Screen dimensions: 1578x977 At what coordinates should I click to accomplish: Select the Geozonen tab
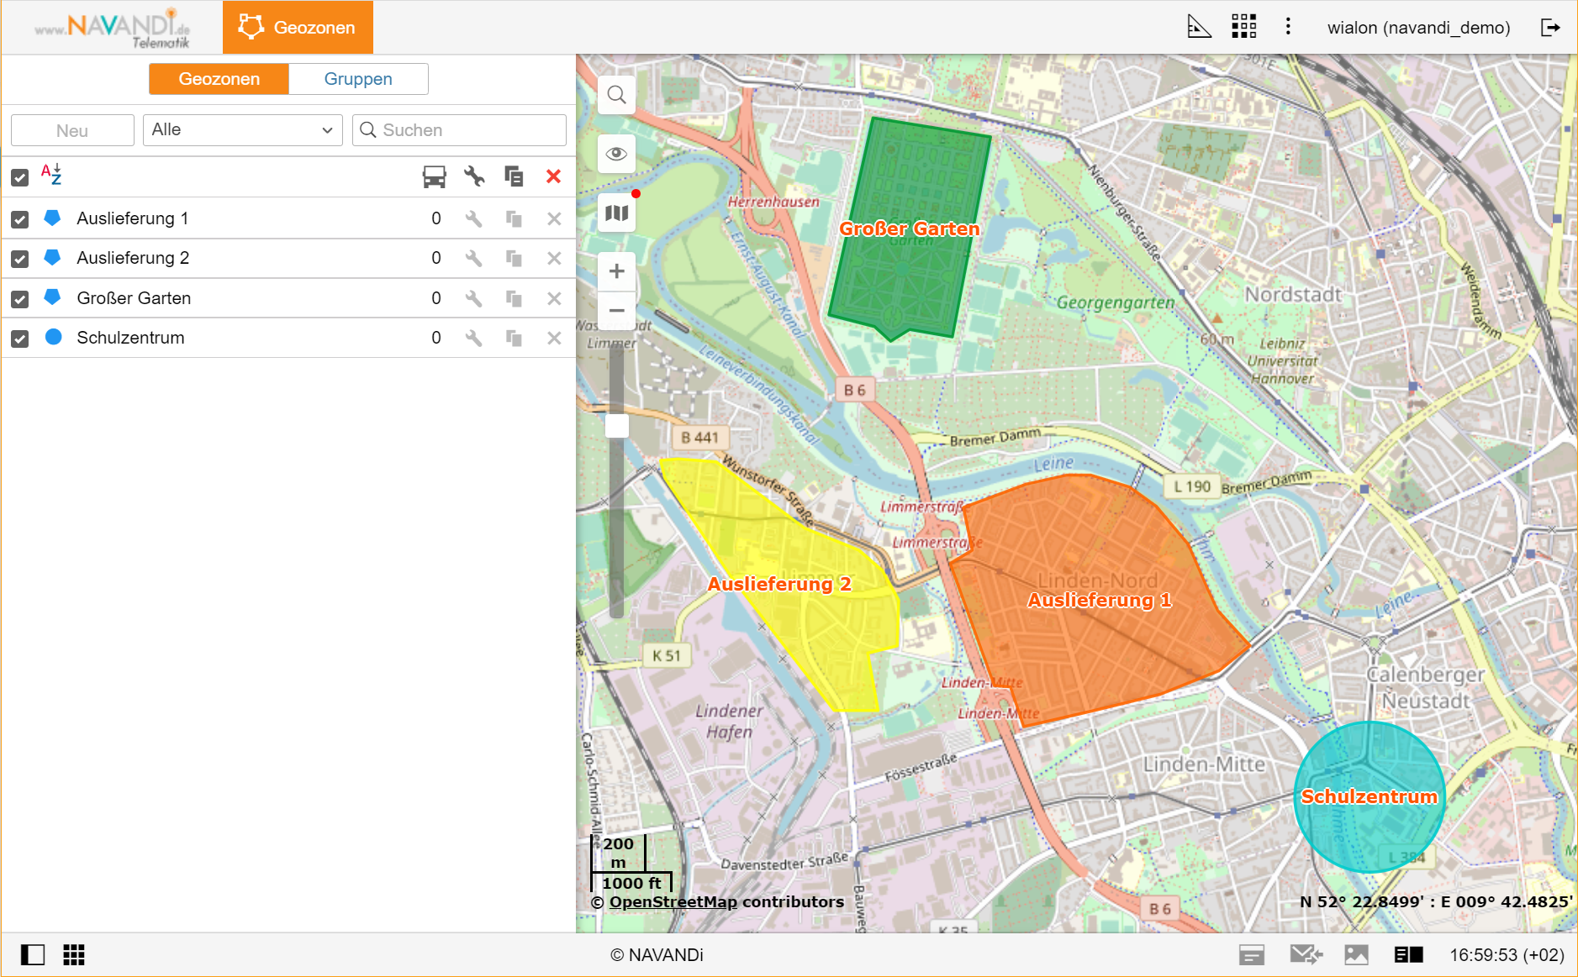pyautogui.click(x=219, y=79)
